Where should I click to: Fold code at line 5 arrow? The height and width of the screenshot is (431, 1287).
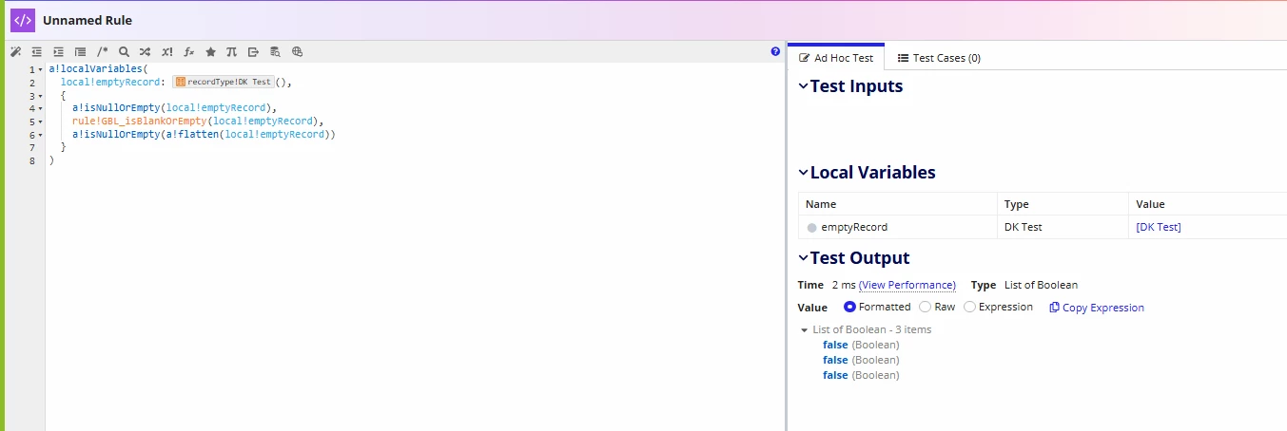[x=40, y=122]
